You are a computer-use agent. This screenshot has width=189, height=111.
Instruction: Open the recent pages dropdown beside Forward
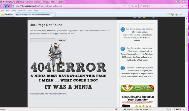pos(10,6)
